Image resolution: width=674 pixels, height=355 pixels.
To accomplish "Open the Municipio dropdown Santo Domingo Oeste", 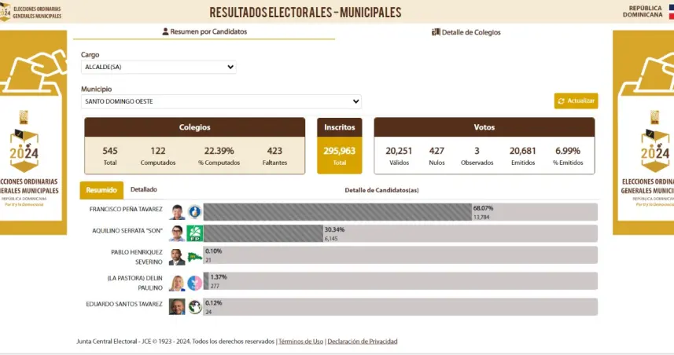I will 221,101.
